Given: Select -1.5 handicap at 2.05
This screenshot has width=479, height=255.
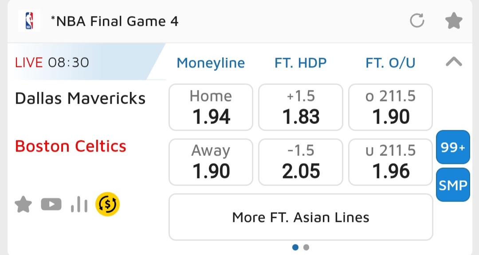Looking at the screenshot, I should coord(301,162).
